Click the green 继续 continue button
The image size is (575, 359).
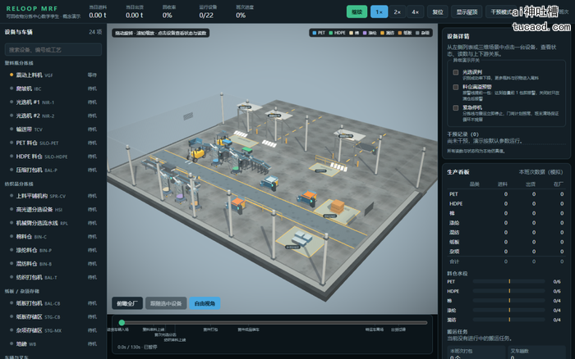(x=356, y=11)
